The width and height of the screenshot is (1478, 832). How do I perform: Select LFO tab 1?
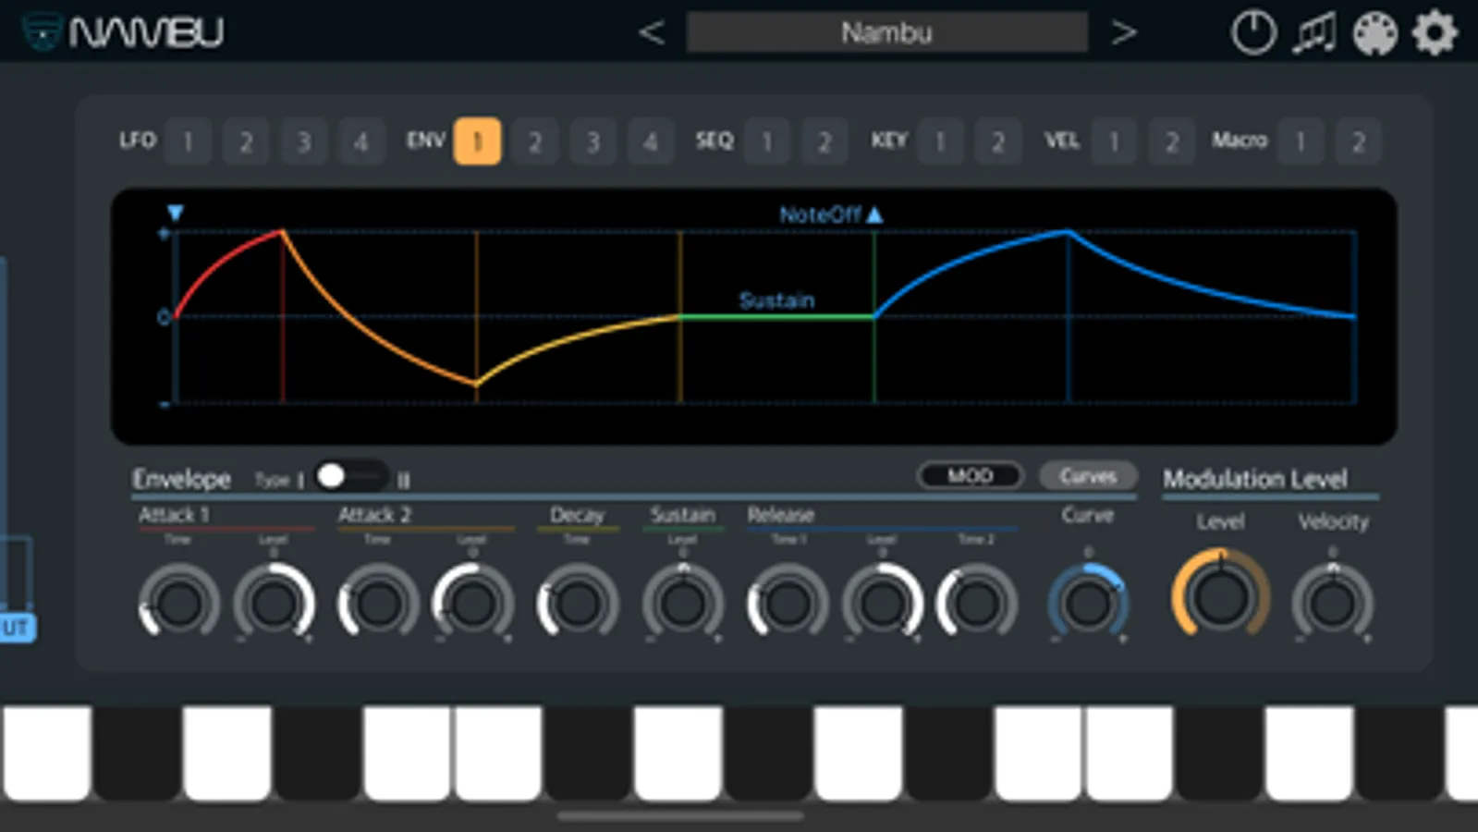(x=188, y=141)
